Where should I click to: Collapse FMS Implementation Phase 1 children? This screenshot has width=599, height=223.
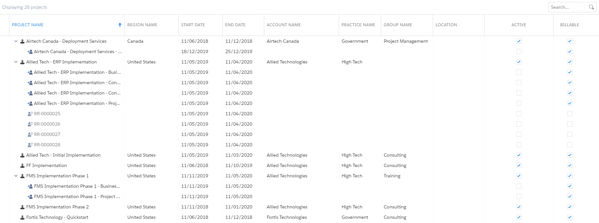16,176
